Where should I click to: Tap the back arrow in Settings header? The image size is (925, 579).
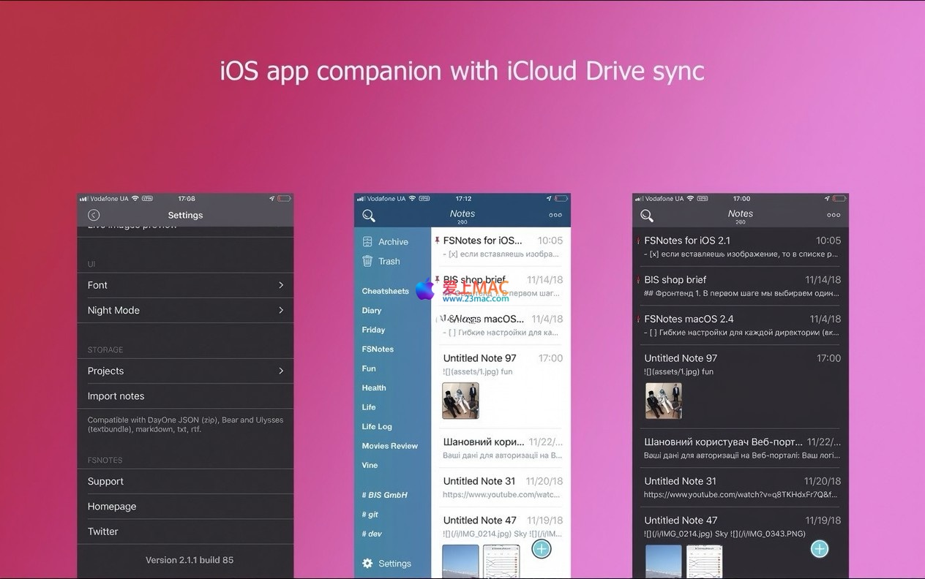94,215
